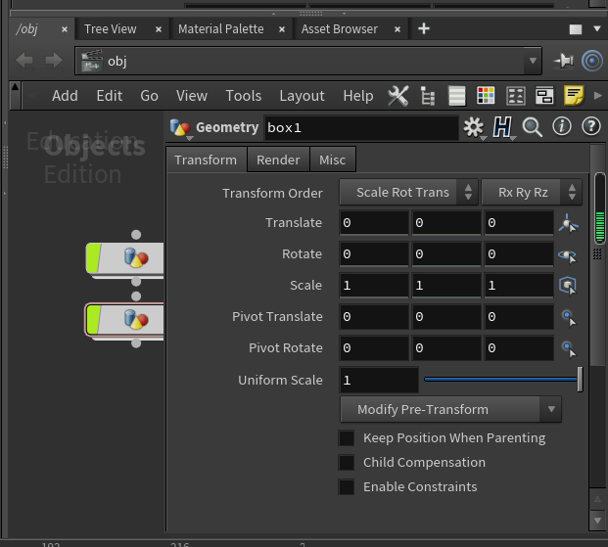Open the obj path dropdown arrow
Screen dimensions: 608x547
533,61
